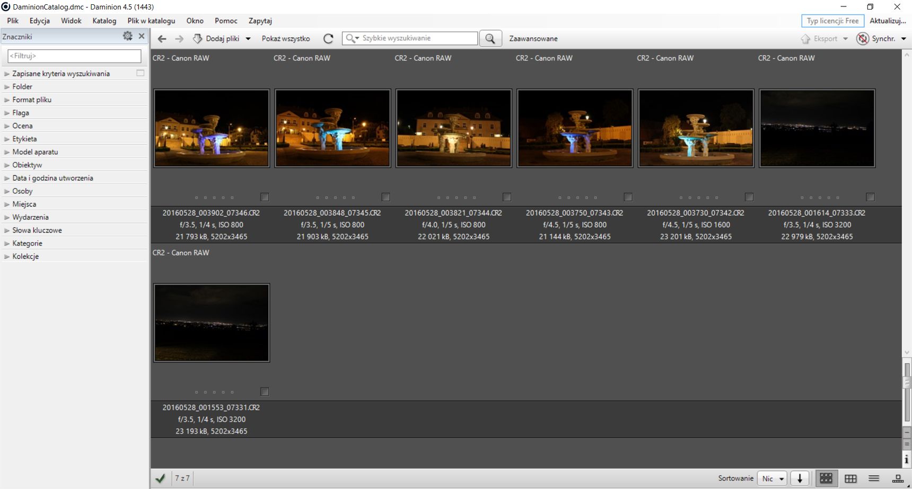Click the vertical scrollbar down arrow

907,353
